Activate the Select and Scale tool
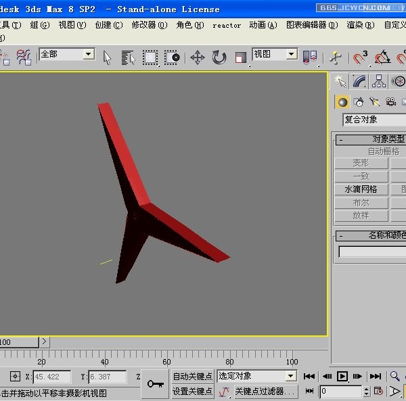Viewport: 406px width, 401px height. click(240, 57)
